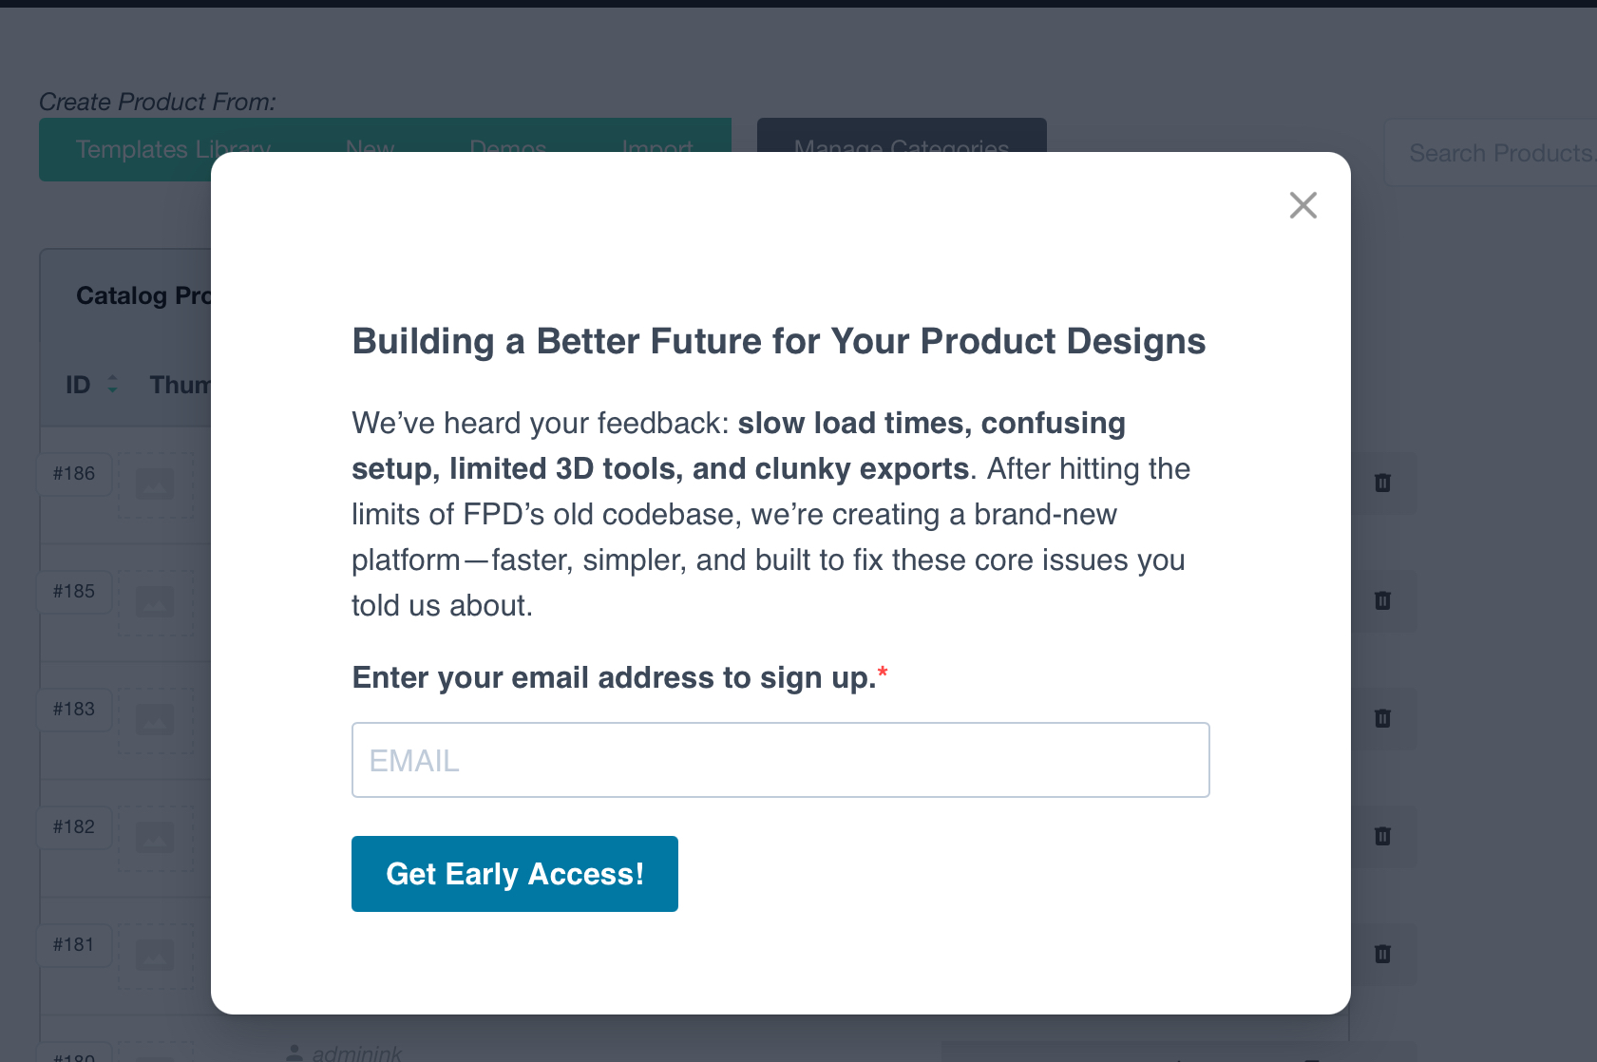Click the Manage Categories button
Viewport: 1597px width, 1062px height.
tap(902, 136)
